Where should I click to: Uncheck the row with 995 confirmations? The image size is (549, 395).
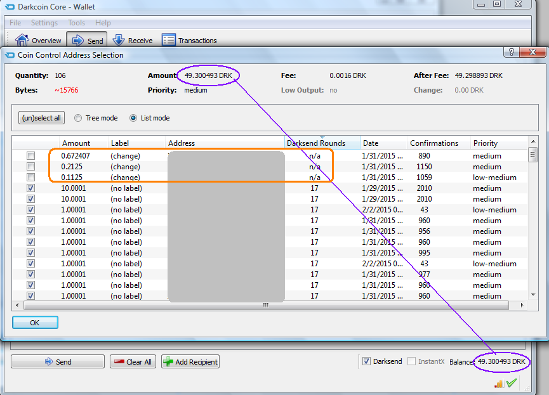tap(31, 252)
